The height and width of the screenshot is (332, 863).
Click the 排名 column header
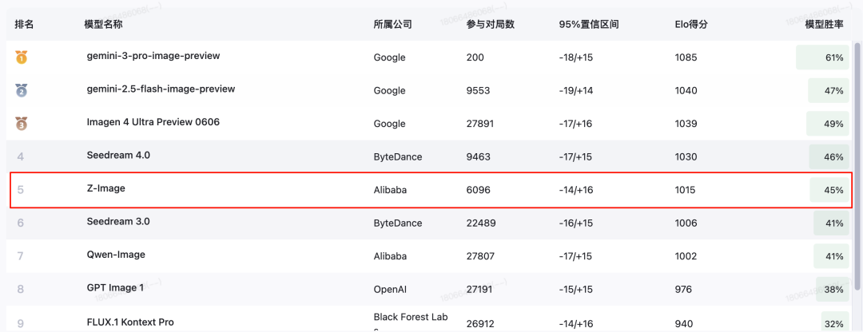point(24,25)
